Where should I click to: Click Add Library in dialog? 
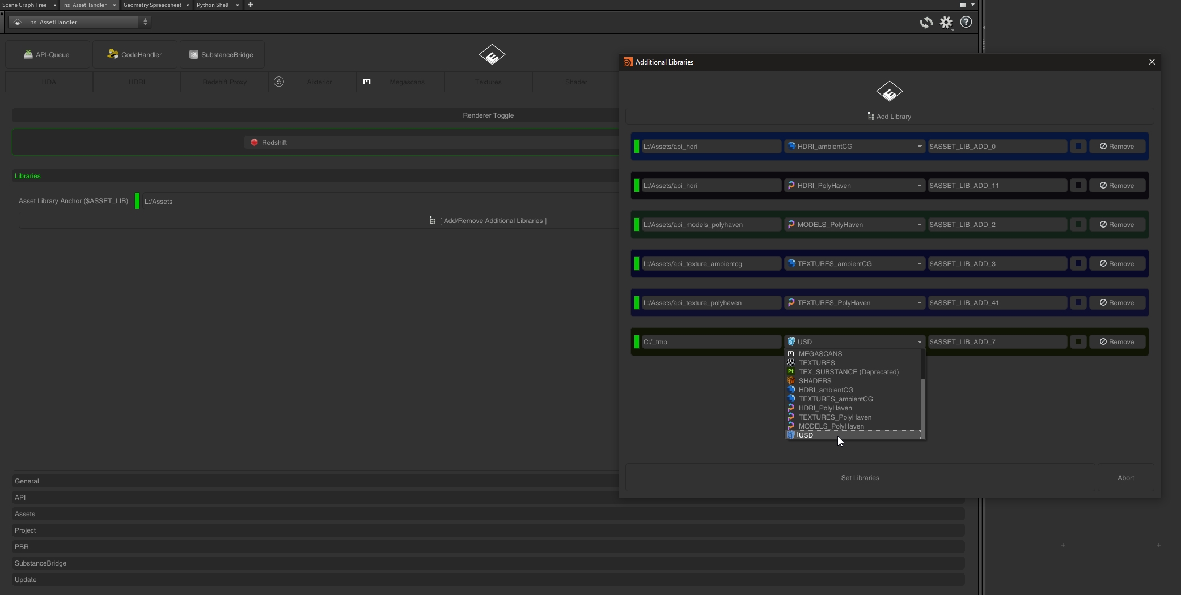tap(889, 117)
